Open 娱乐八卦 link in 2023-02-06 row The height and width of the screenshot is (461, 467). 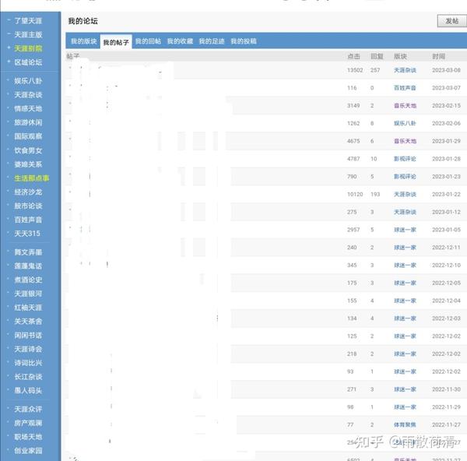click(405, 123)
